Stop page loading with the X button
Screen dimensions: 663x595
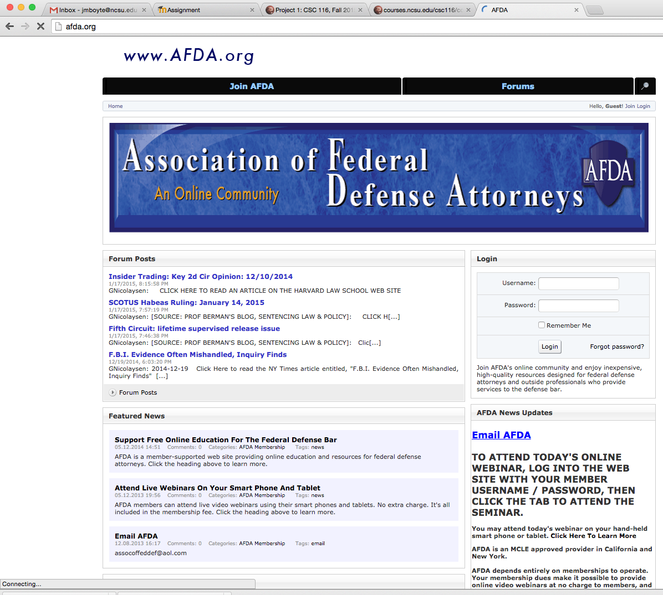[x=40, y=27]
